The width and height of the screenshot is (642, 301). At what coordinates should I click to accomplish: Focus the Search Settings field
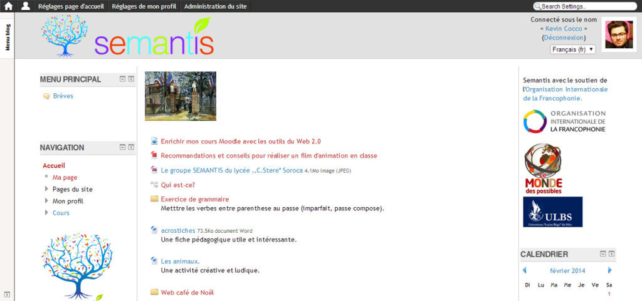585,6
